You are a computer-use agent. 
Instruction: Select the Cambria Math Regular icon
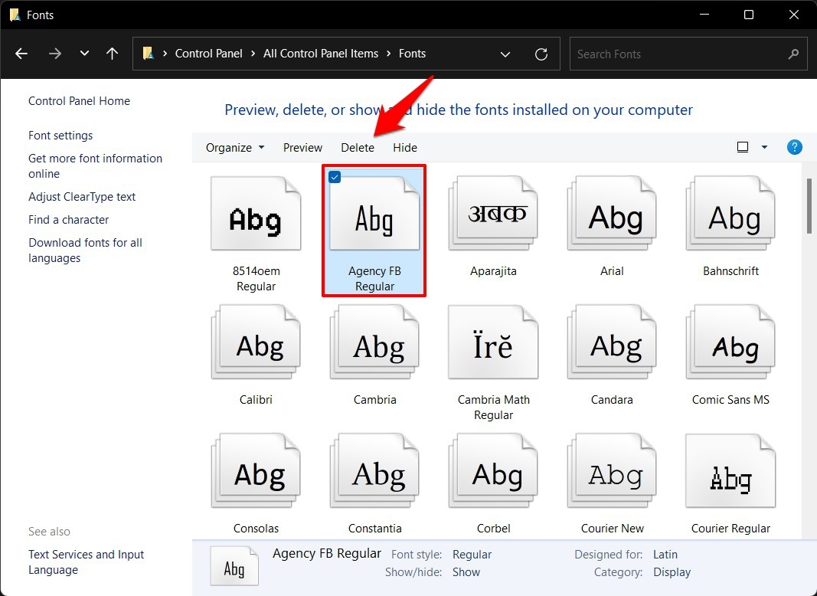click(493, 342)
